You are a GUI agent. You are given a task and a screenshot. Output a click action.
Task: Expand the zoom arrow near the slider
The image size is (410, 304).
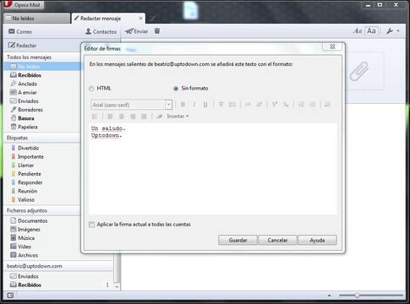(329, 296)
